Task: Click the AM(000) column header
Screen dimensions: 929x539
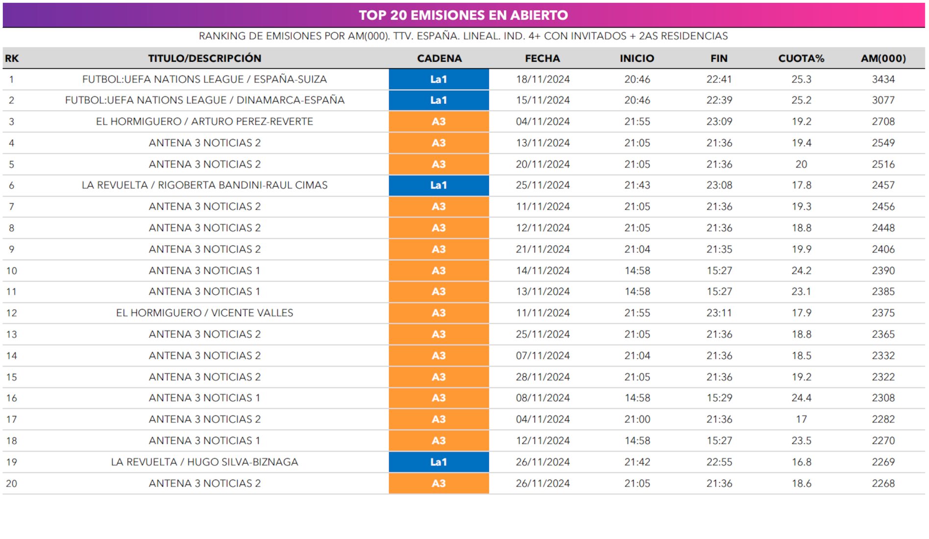Action: point(883,58)
